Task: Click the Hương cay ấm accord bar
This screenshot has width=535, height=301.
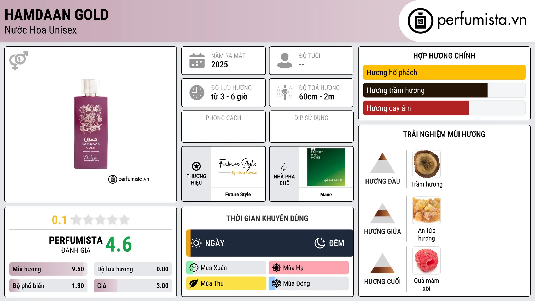Action: point(444,108)
